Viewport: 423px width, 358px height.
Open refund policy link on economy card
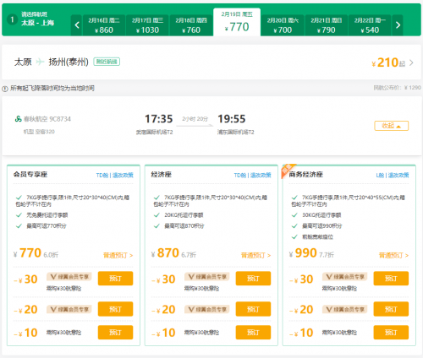[x=261, y=175]
